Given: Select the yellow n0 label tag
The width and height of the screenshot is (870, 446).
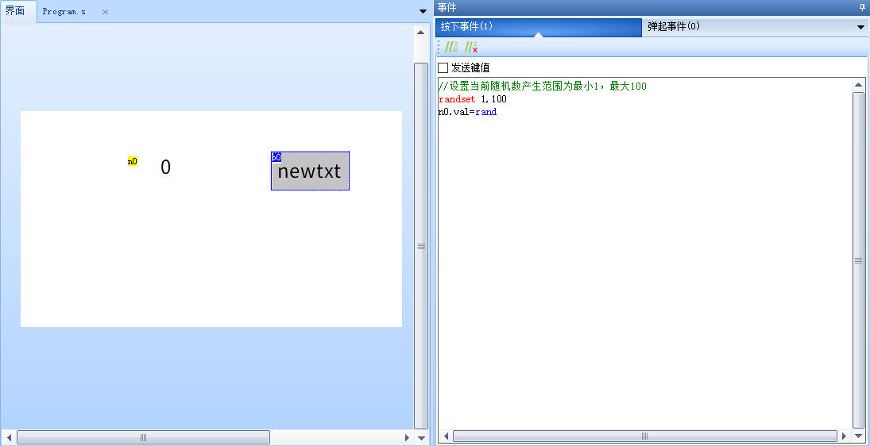Looking at the screenshot, I should (x=132, y=161).
